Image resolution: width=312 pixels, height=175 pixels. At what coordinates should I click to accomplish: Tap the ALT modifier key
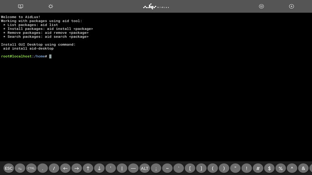click(x=145, y=168)
